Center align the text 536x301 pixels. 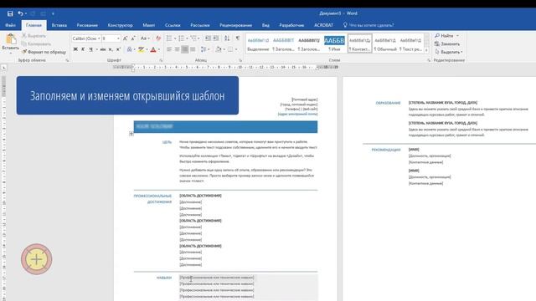pos(177,49)
